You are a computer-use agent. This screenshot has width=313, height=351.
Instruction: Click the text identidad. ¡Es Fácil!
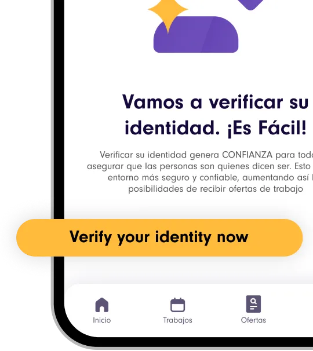click(x=216, y=128)
